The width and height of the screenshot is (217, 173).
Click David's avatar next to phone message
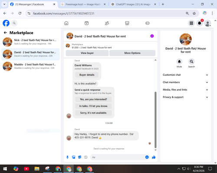point(69,138)
